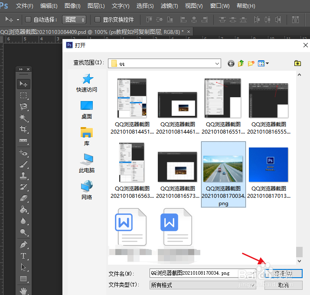The height and width of the screenshot is (295, 310).
Task: Select the Brush tool
Action: [23, 164]
